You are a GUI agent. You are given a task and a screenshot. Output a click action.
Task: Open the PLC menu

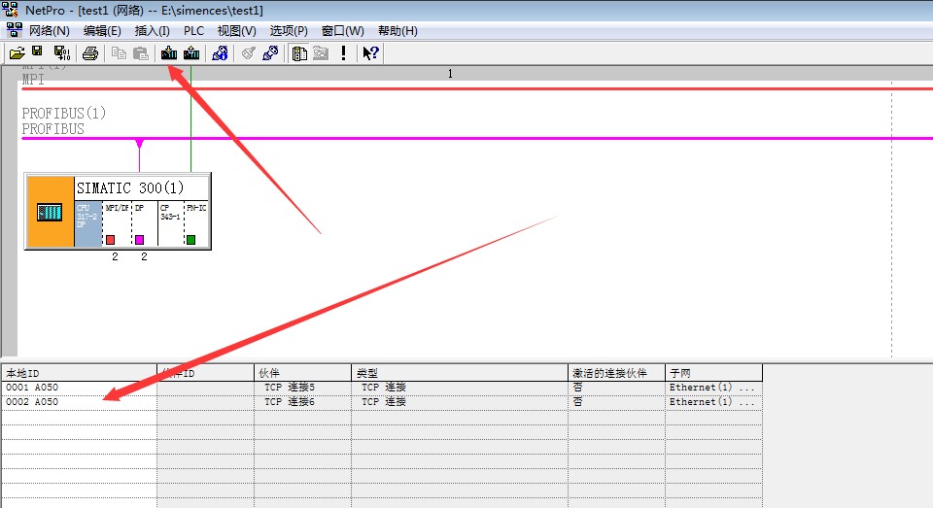(193, 31)
